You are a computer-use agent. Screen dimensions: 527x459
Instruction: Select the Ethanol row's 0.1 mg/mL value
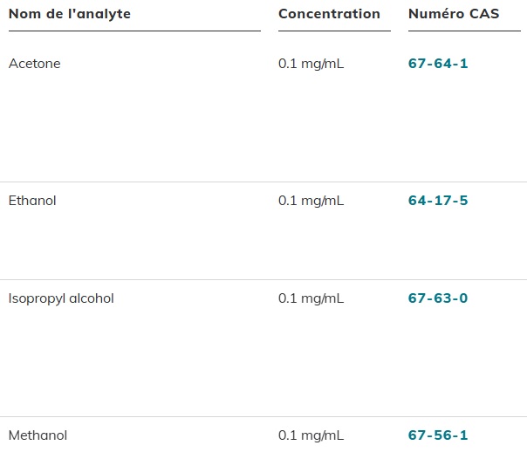(311, 201)
